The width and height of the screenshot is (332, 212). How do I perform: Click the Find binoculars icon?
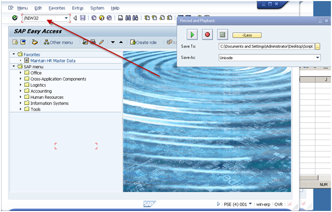128,18
